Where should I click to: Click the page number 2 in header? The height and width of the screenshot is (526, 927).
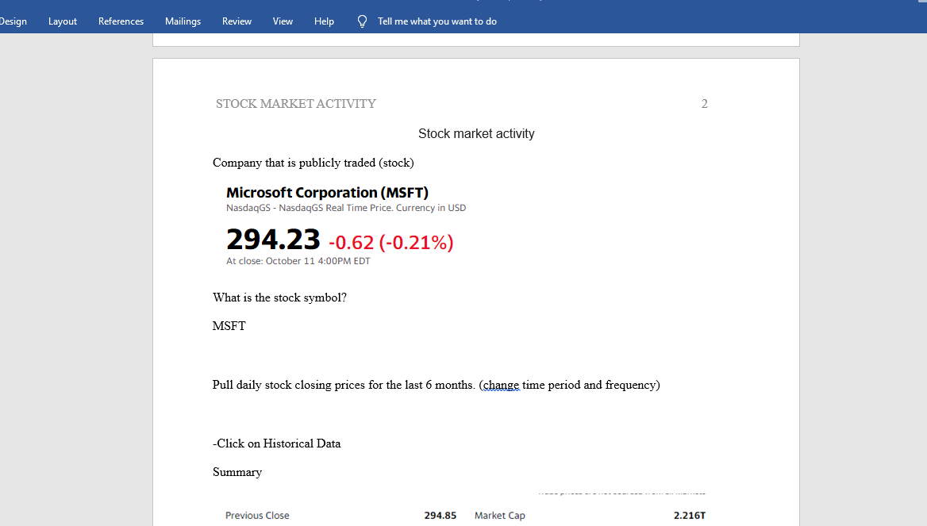tap(704, 104)
